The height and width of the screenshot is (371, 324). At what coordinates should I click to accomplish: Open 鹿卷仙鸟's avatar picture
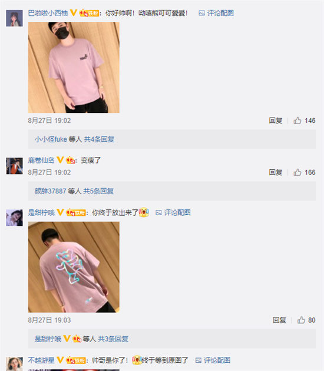[14, 166]
